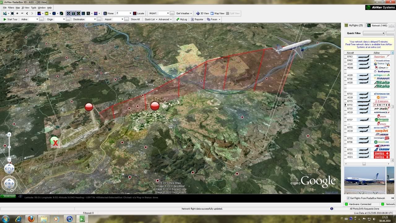The width and height of the screenshot is (396, 223).
Task: Click the Show All button
Action: (x=135, y=19)
